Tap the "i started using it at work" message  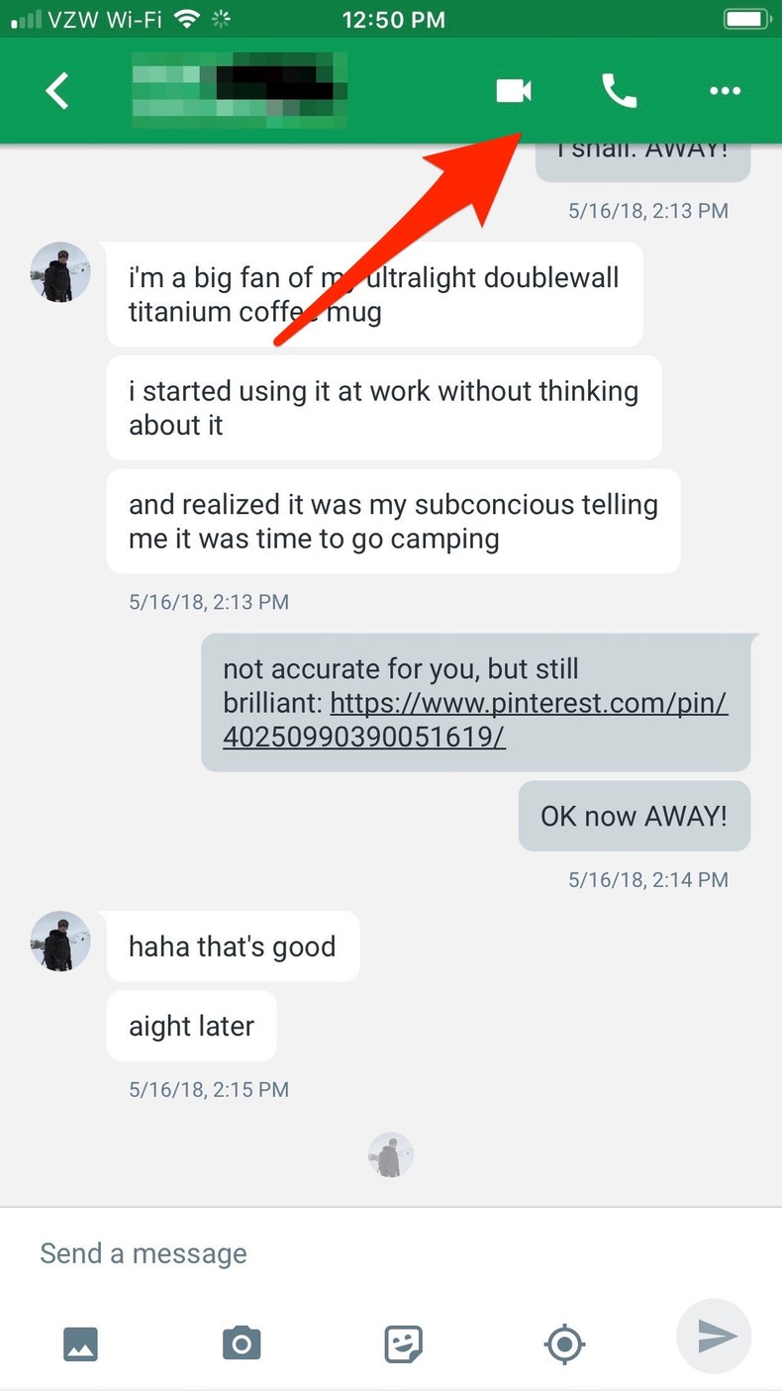(383, 408)
